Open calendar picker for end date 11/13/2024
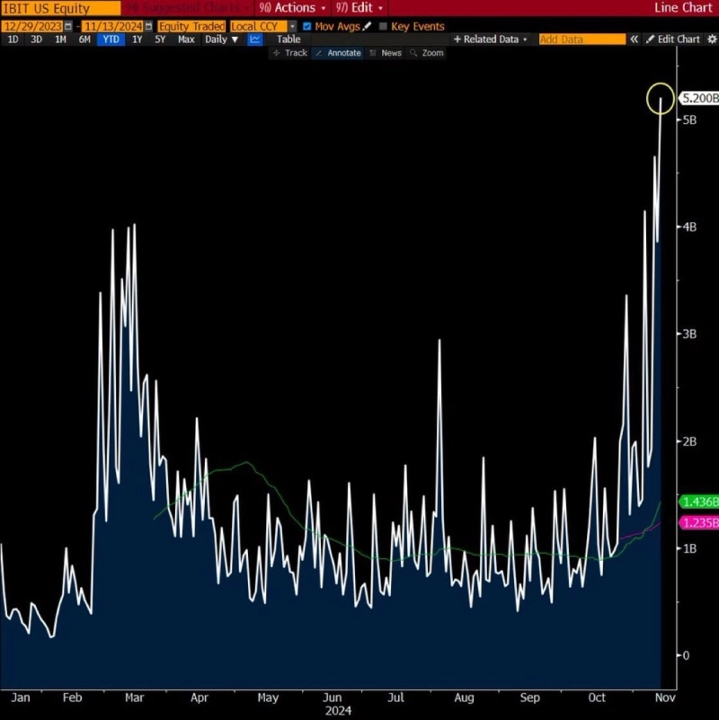719x720 pixels. (x=148, y=26)
